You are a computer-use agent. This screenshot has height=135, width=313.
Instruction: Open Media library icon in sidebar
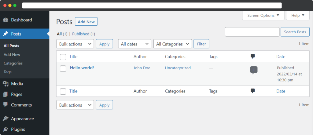click(6, 84)
